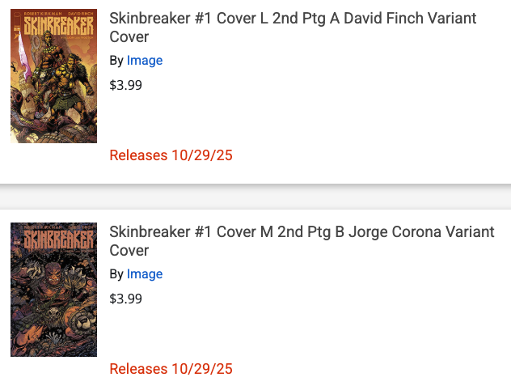Image resolution: width=511 pixels, height=390 pixels.
Task: Click the $3.99 price of Cover L
Action: (x=125, y=85)
